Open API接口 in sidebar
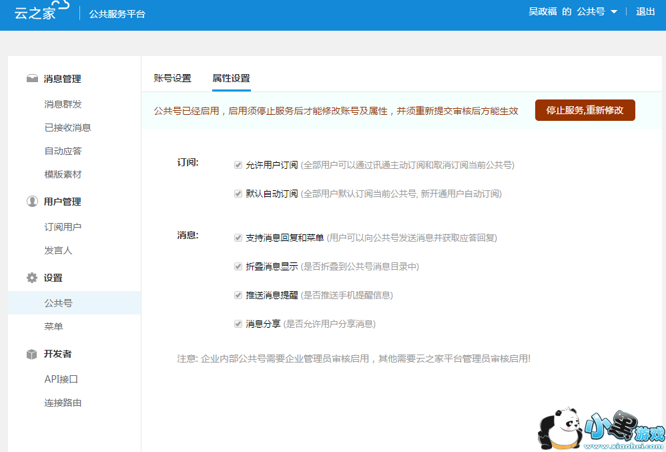This screenshot has height=452, width=666. pos(61,379)
